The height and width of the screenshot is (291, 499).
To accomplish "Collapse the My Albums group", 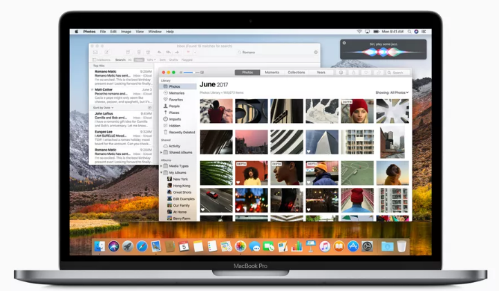I will pyautogui.click(x=162, y=172).
